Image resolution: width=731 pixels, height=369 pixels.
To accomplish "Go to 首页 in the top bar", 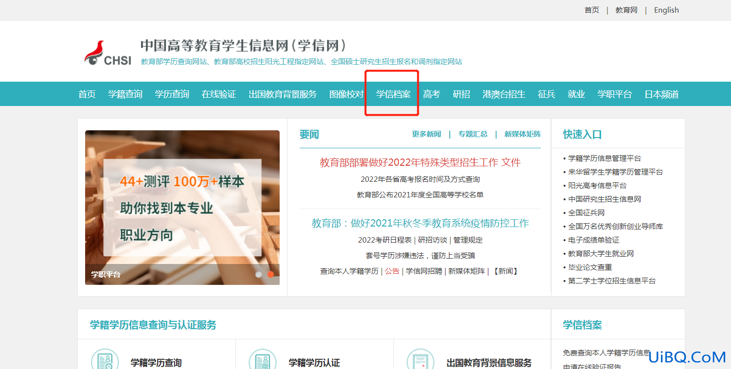I will [592, 10].
